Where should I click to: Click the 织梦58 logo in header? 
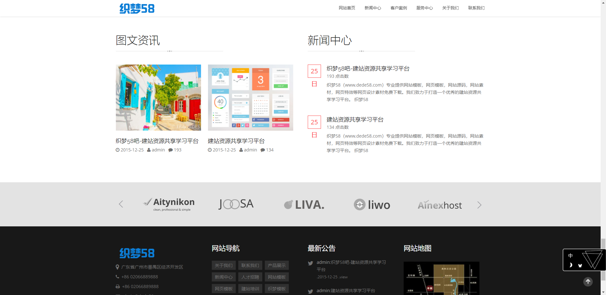point(137,9)
